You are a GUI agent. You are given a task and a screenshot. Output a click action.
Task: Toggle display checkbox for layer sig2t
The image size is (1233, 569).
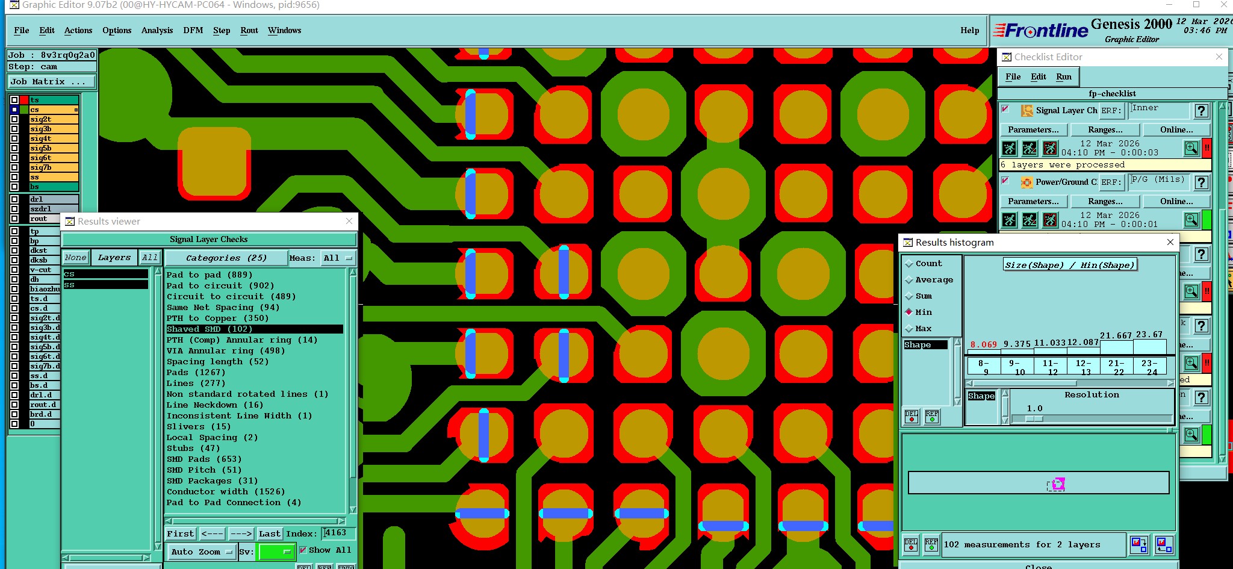tap(14, 119)
